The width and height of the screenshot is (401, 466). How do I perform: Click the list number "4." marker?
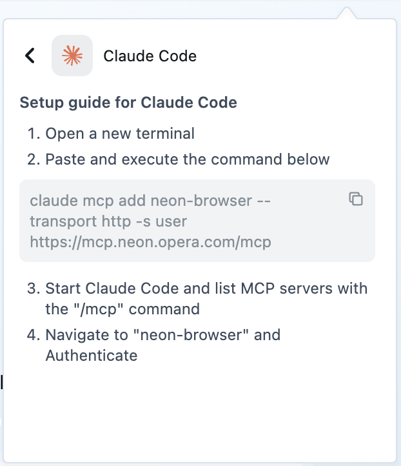[34, 335]
